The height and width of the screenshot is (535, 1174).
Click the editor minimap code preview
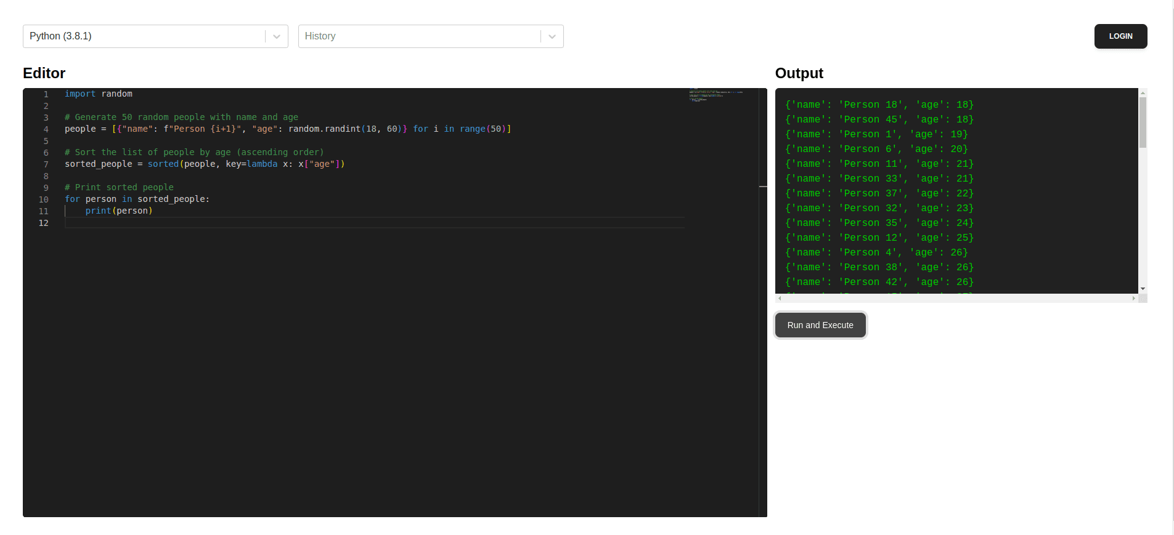pyautogui.click(x=715, y=95)
